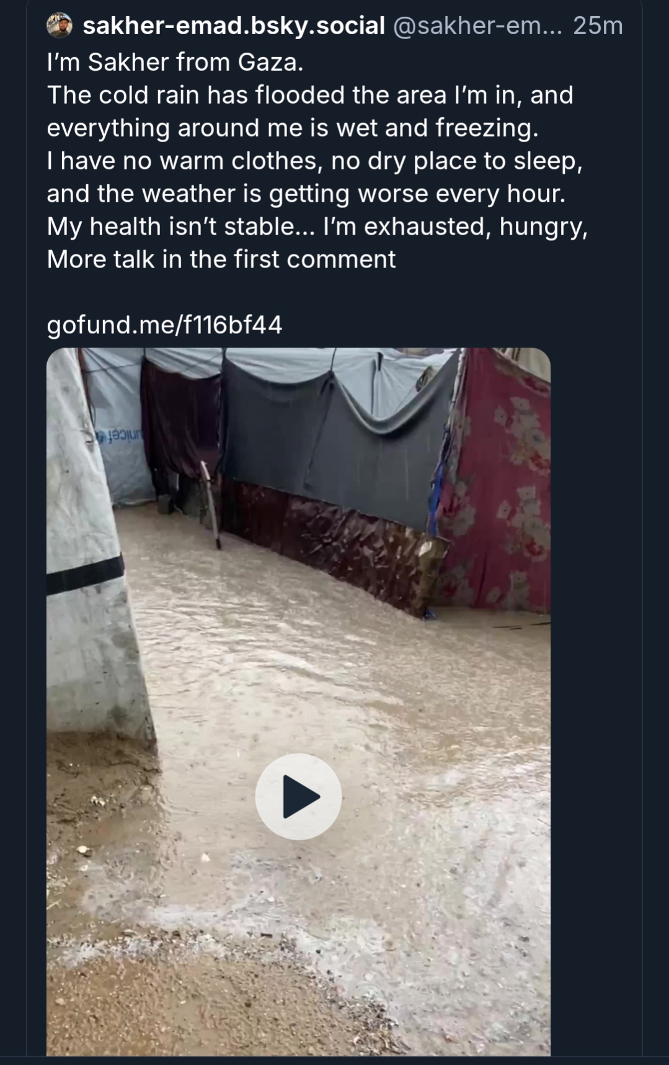The height and width of the screenshot is (1065, 669).
Task: Tap the "I have no warm clothes" line
Action: pyautogui.click(x=314, y=161)
